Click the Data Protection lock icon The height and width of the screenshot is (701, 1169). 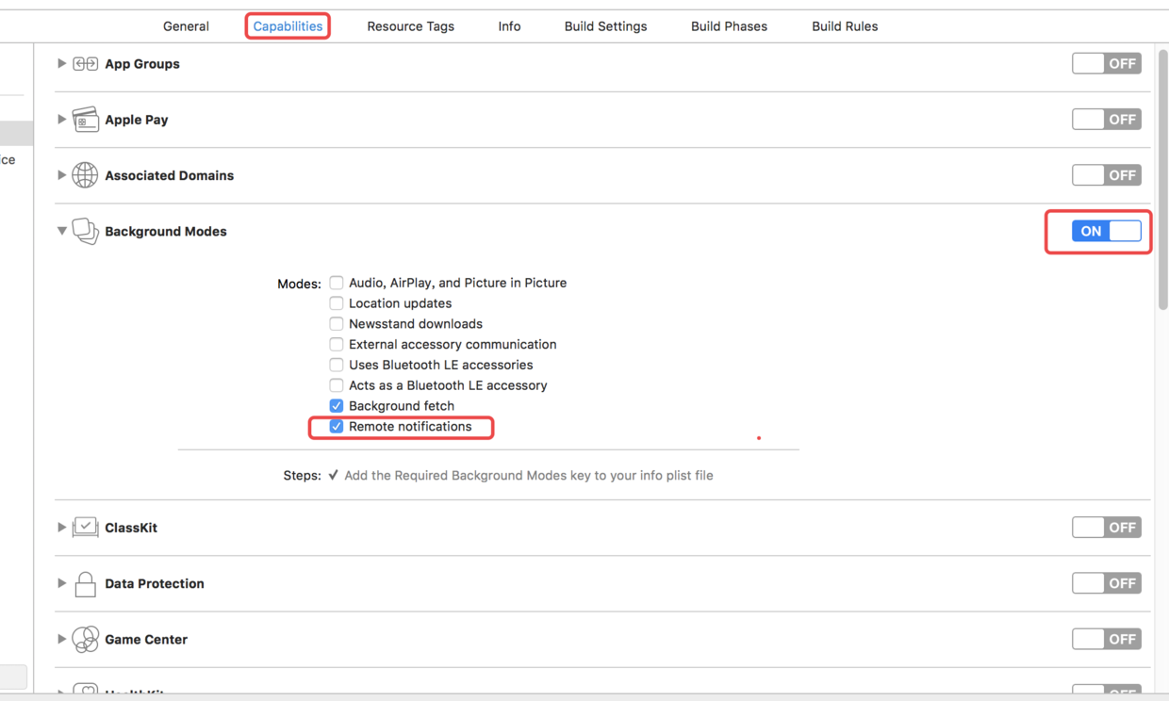85,583
